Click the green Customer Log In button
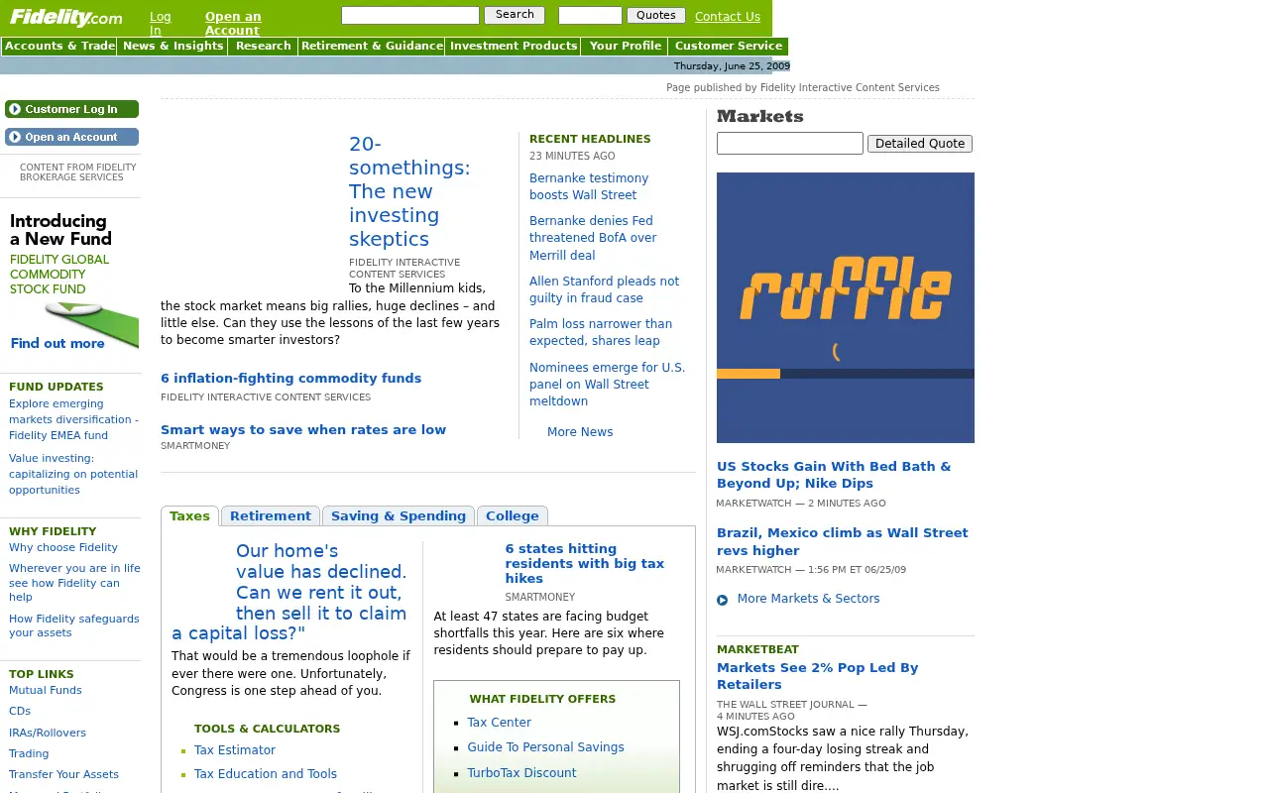The image size is (1269, 793). 71,109
